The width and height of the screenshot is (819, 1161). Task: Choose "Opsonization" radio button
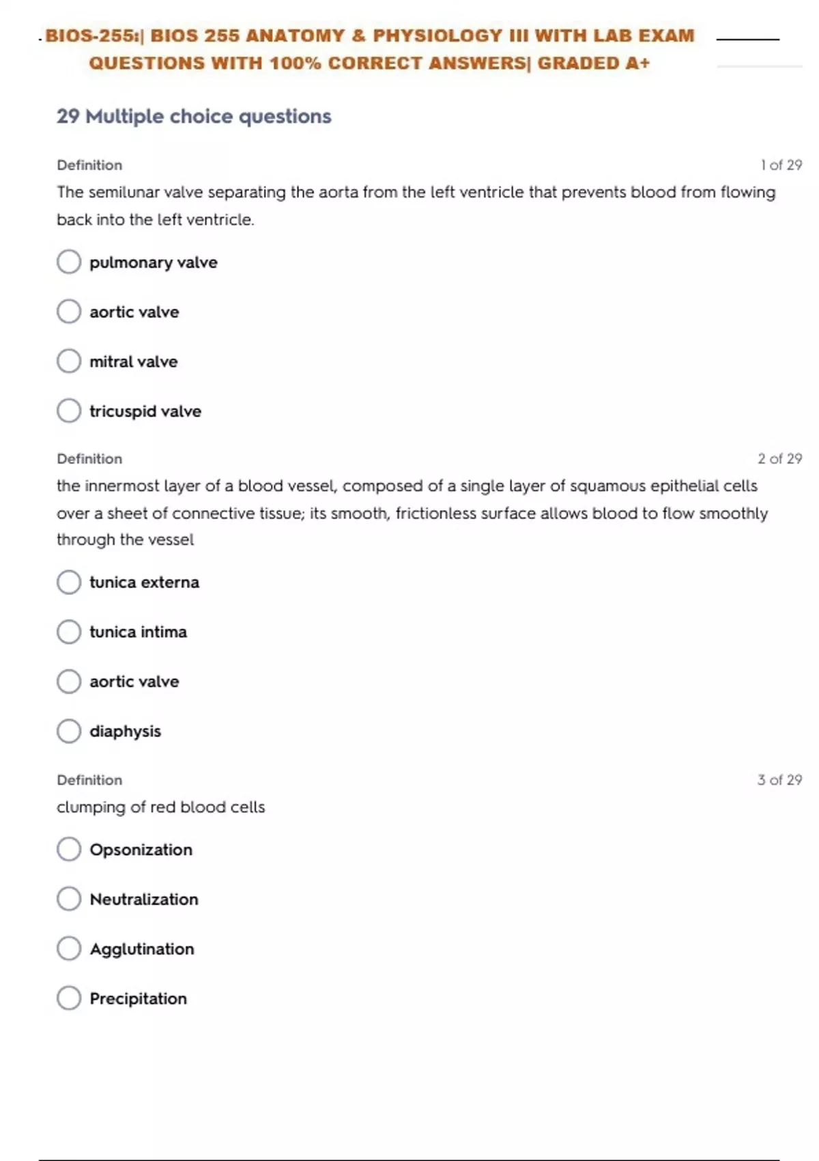(69, 850)
